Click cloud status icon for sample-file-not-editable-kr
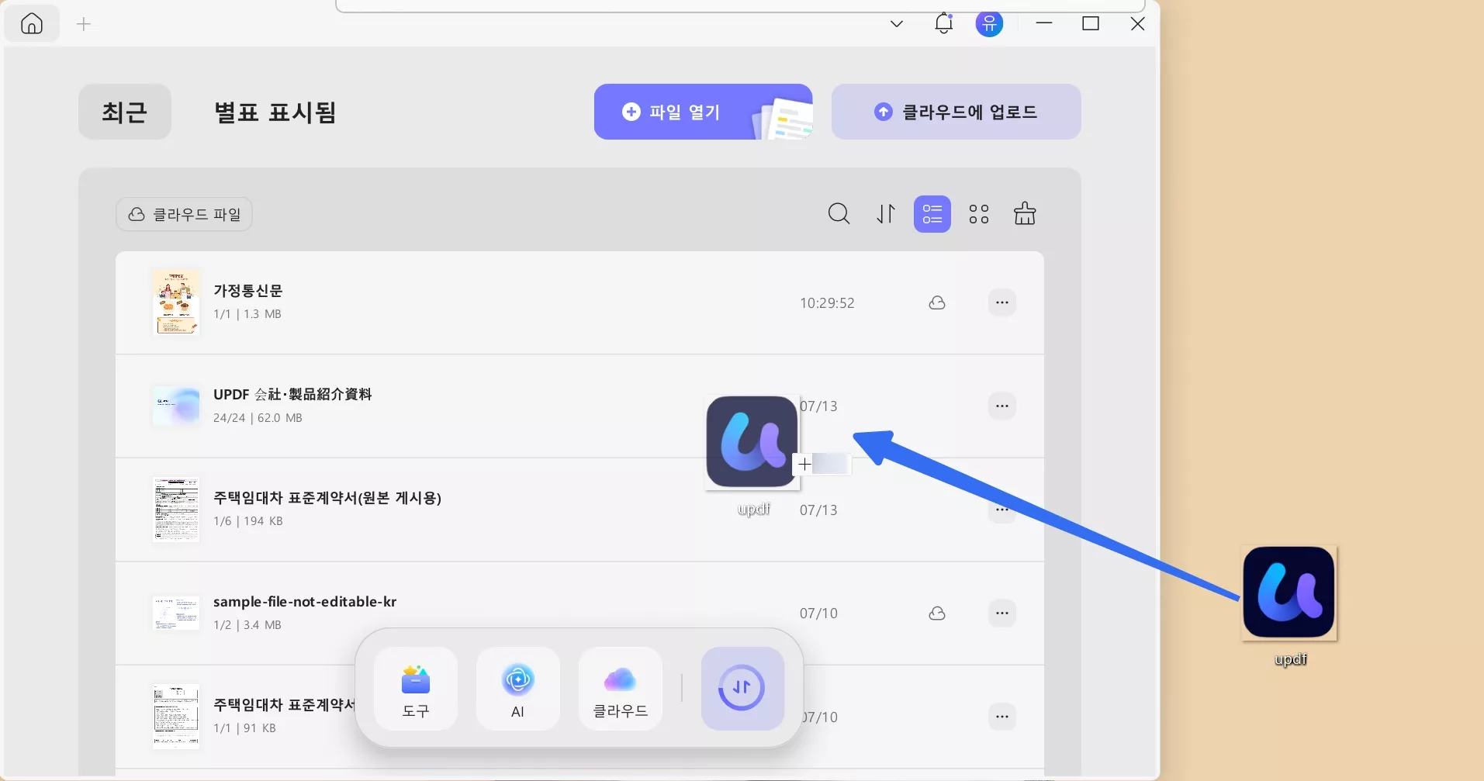The image size is (1484, 781). coord(937,613)
